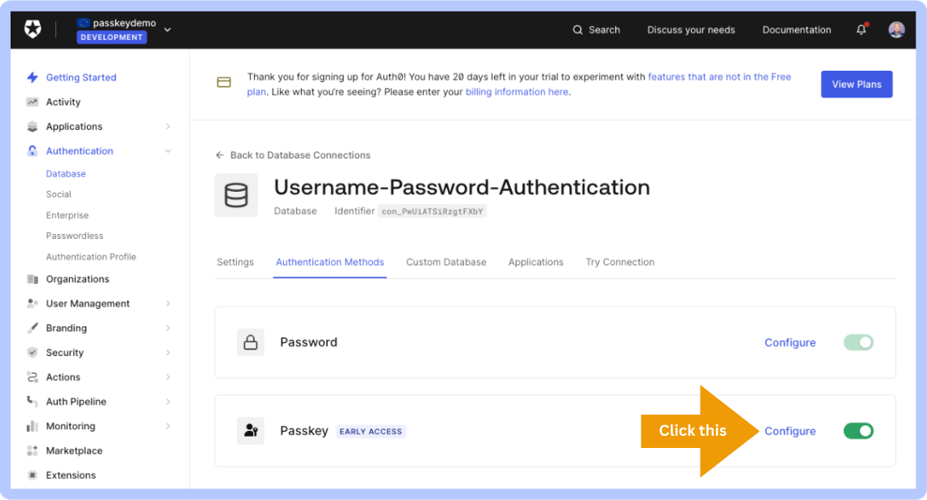
Task: Expand the Actions chevron
Action: pos(168,377)
